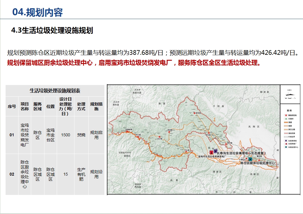This screenshot has width=303, height=214.
Task: Click the heading 04.规划内容
Action: pyautogui.click(x=37, y=12)
